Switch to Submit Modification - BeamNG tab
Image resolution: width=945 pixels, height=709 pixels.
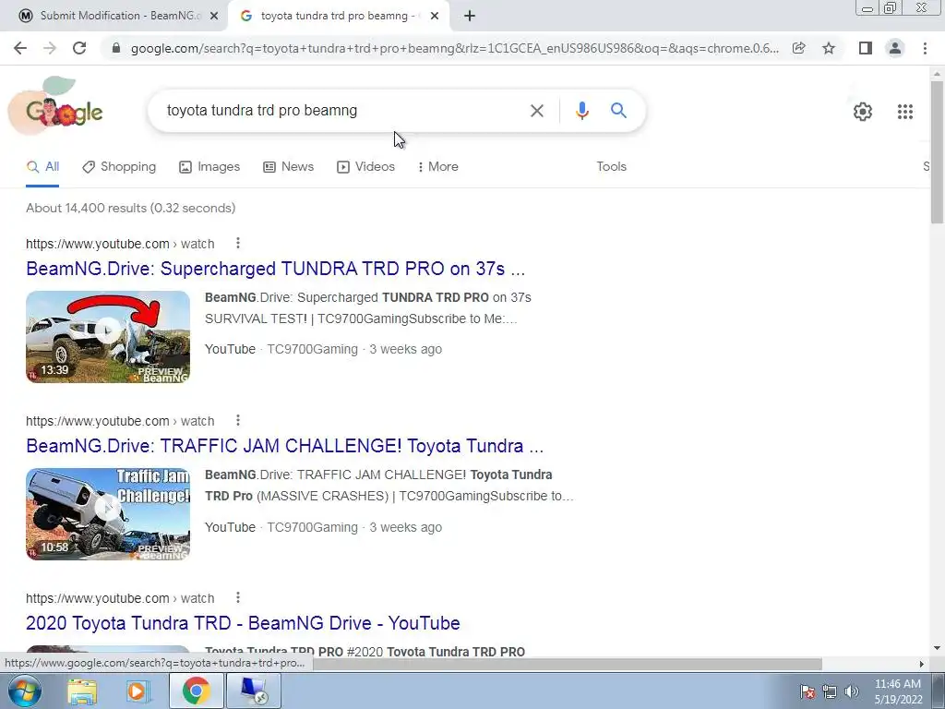point(114,17)
